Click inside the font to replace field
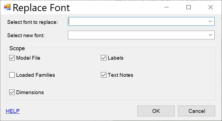Viewport: 222px width, 121px height. click(136, 21)
